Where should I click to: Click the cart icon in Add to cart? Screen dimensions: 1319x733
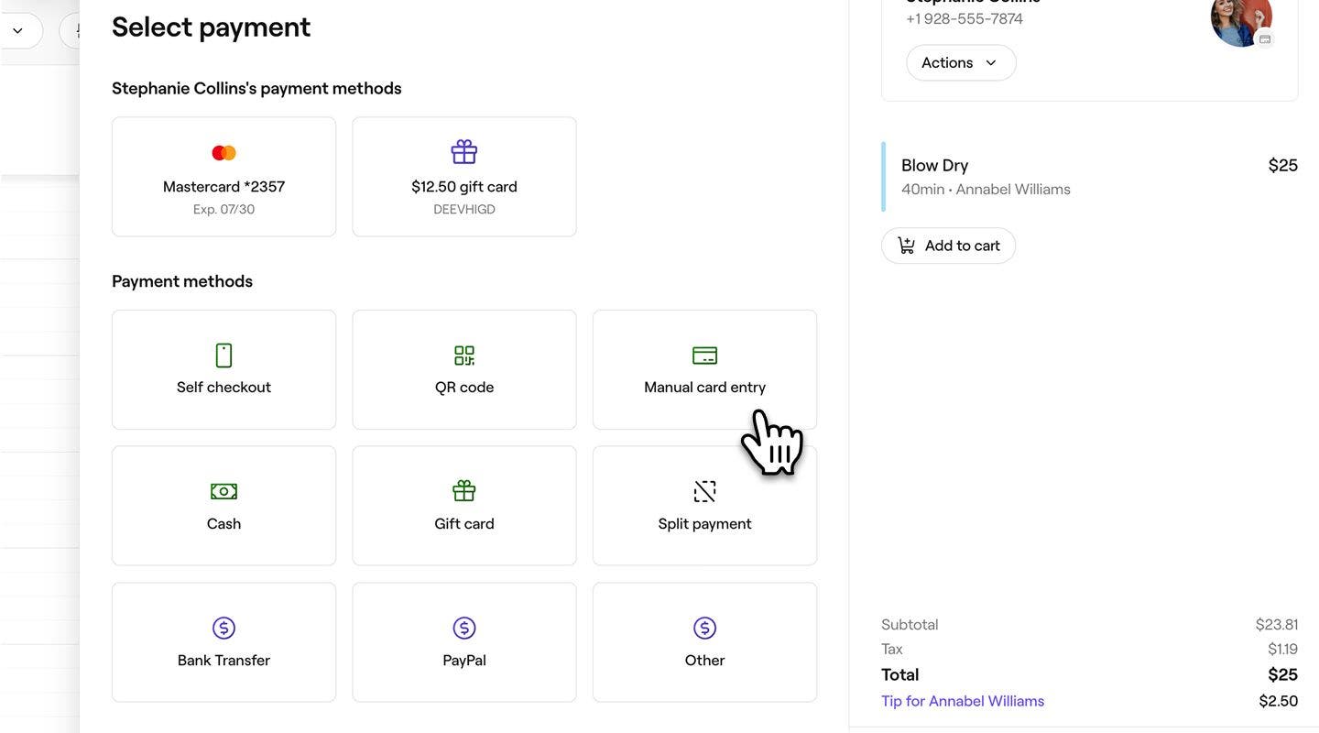click(906, 246)
